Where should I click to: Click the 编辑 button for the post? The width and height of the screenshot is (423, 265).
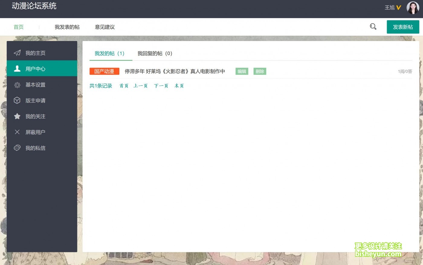(x=242, y=71)
